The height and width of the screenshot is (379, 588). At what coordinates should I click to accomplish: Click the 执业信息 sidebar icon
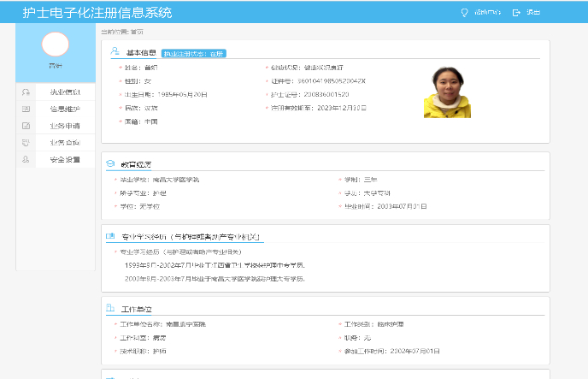click(x=26, y=92)
